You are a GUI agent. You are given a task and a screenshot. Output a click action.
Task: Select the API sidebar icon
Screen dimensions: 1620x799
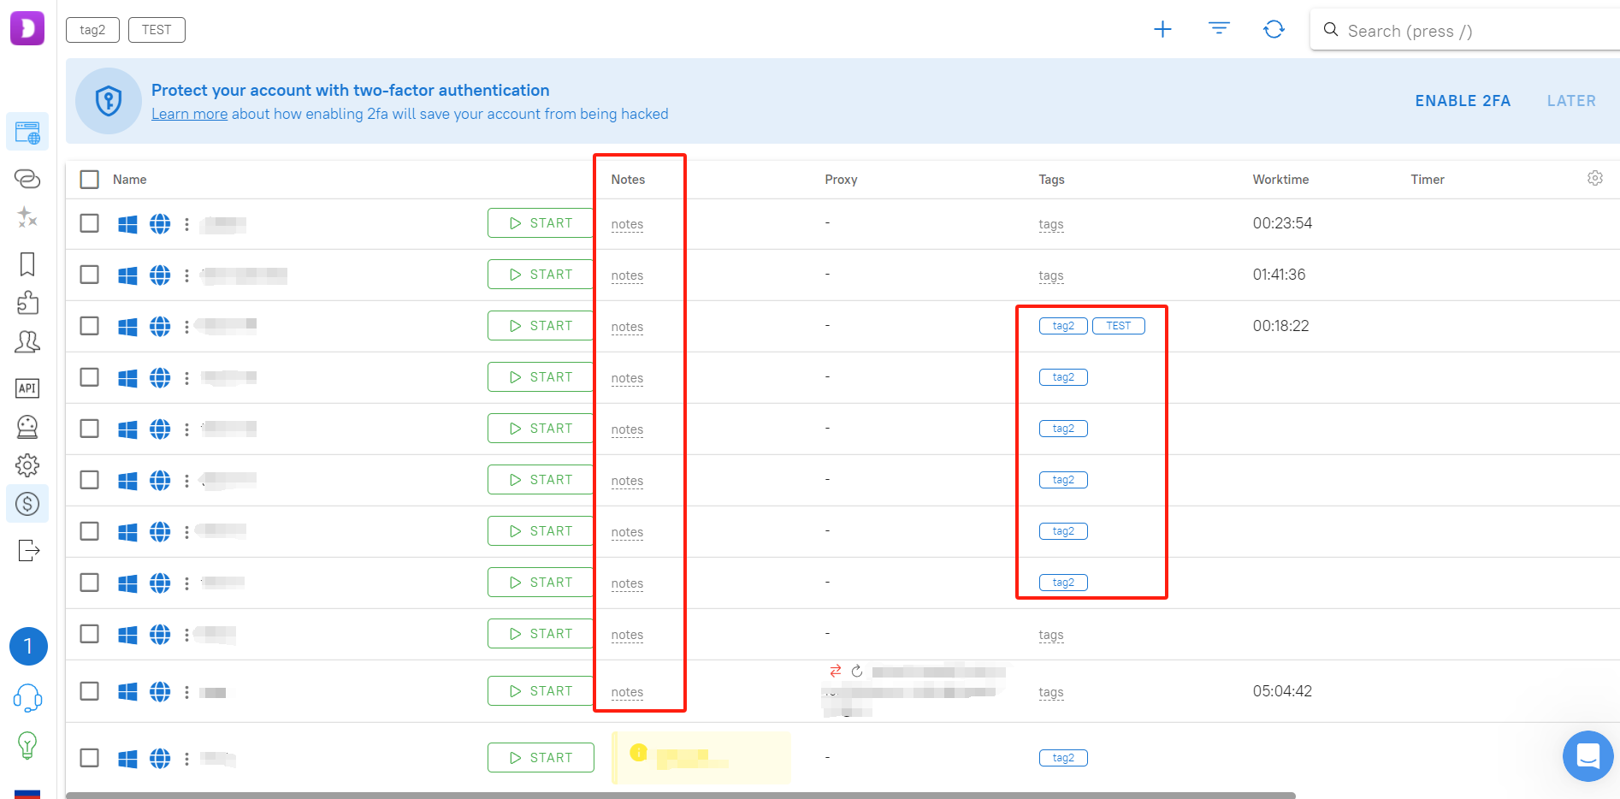pos(27,388)
